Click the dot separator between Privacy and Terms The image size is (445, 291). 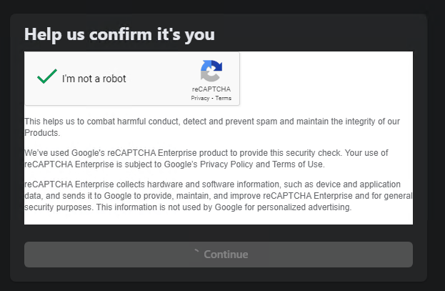(x=212, y=99)
